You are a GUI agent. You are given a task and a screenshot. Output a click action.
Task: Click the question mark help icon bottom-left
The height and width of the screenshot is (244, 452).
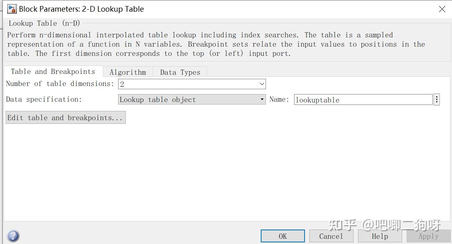(x=13, y=236)
